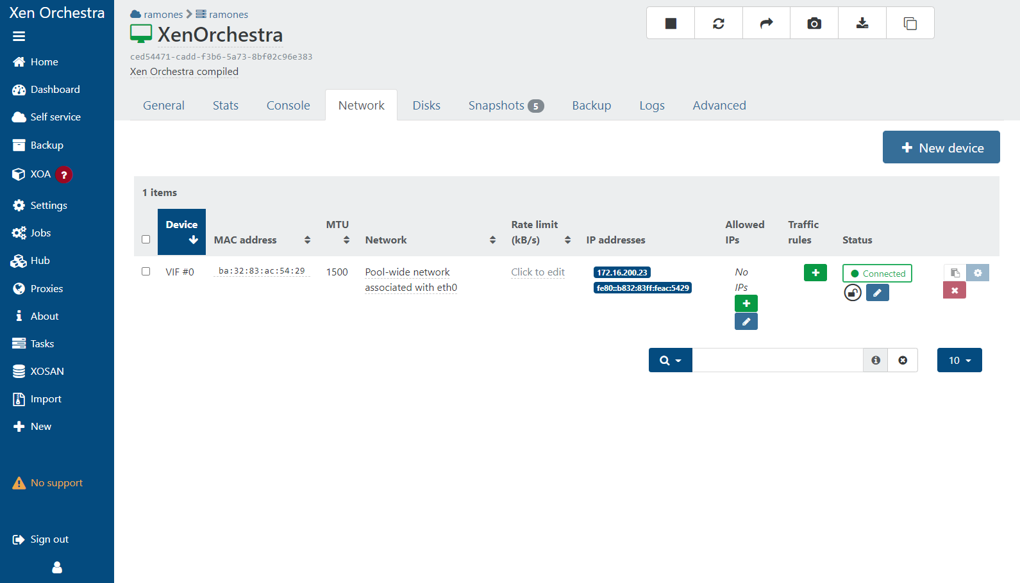The width and height of the screenshot is (1020, 583).
Task: Click Pool-wide network associated with eth0
Action: pyautogui.click(x=411, y=279)
